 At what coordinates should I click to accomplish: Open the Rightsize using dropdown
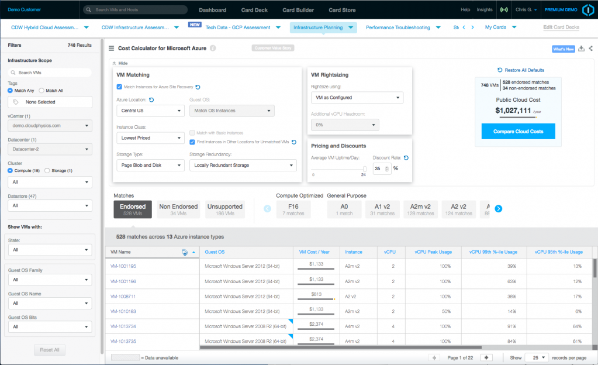point(357,98)
